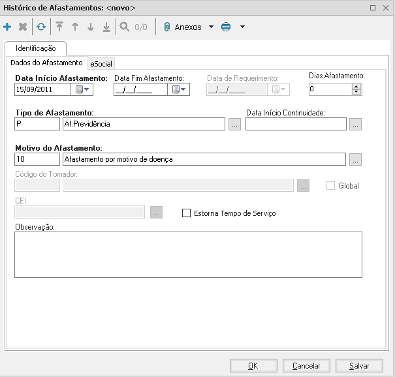Screen dimensions: 395x377
Task: Select the Dados do Afastamento tab
Action: pos(46,63)
